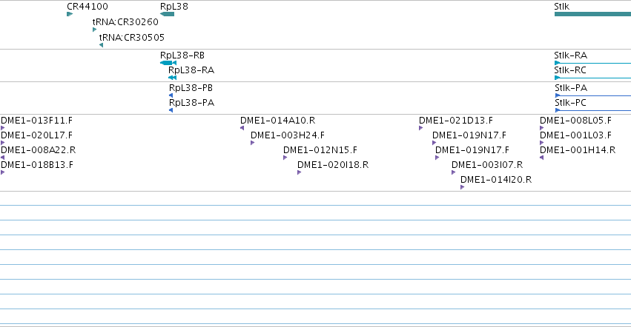Screen dimensions: 631x327
Task: Click the RpL38 gene bar
Action: (x=168, y=14)
